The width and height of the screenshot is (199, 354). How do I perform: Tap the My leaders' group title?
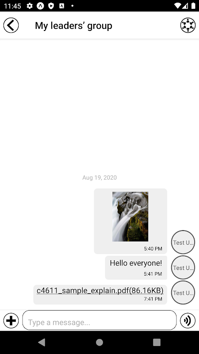(x=73, y=26)
